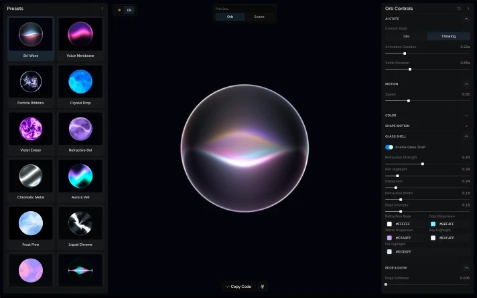Load the Liquid Chrome preset
This screenshot has width=477, height=298.
(80, 227)
